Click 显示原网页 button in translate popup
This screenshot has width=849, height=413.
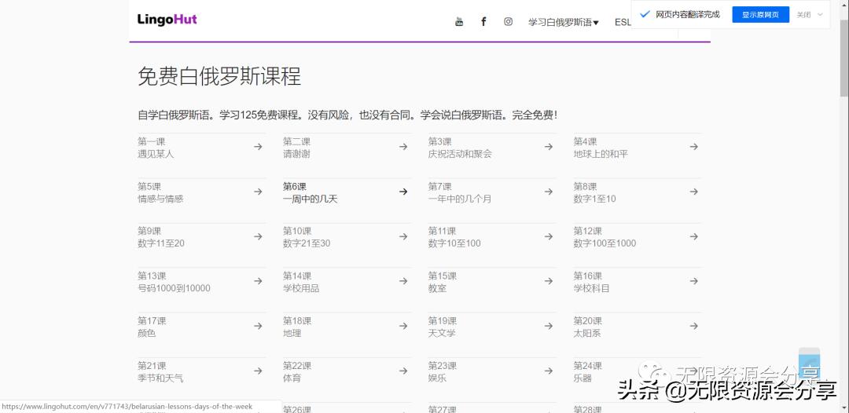[760, 15]
